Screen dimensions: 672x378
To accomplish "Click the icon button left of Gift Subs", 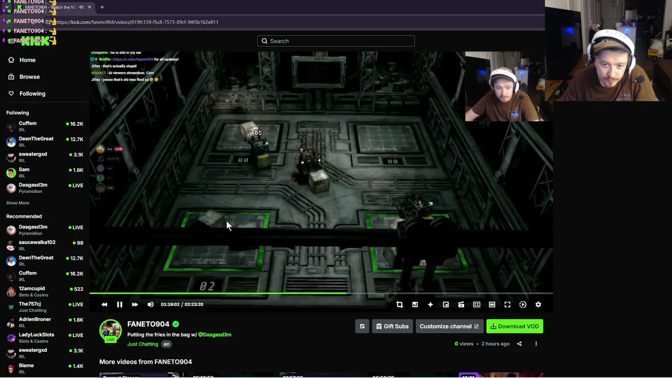I will 362,327.
